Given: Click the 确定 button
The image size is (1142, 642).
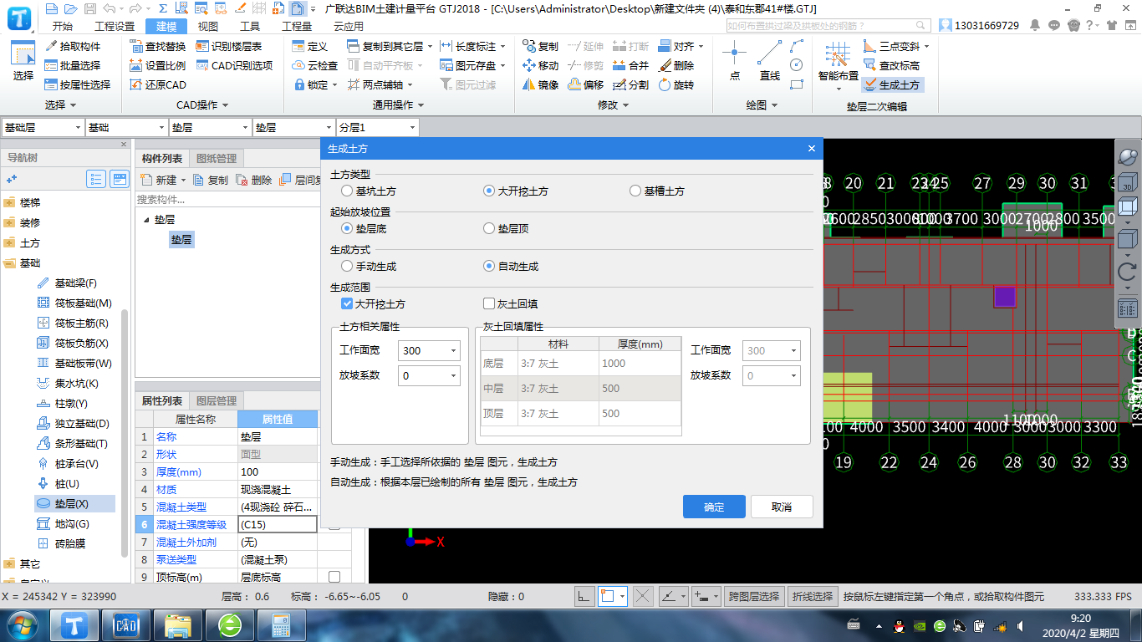Looking at the screenshot, I should 714,507.
